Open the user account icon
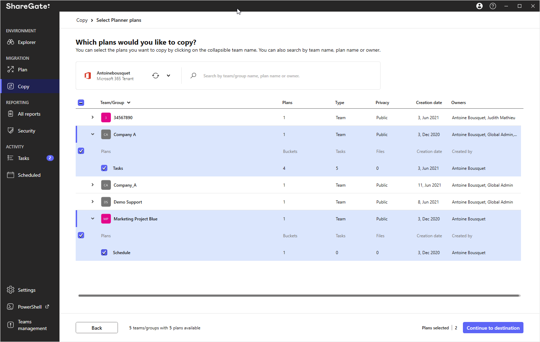 479,6
